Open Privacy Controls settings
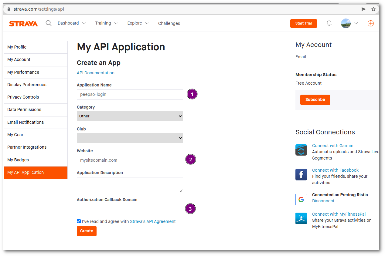Viewport: 385px width, 256px height. pos(36,97)
